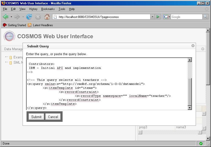Viewport: 211px width, 147px height.
Task: Click the green status checkmark icon
Action: [x=201, y=144]
